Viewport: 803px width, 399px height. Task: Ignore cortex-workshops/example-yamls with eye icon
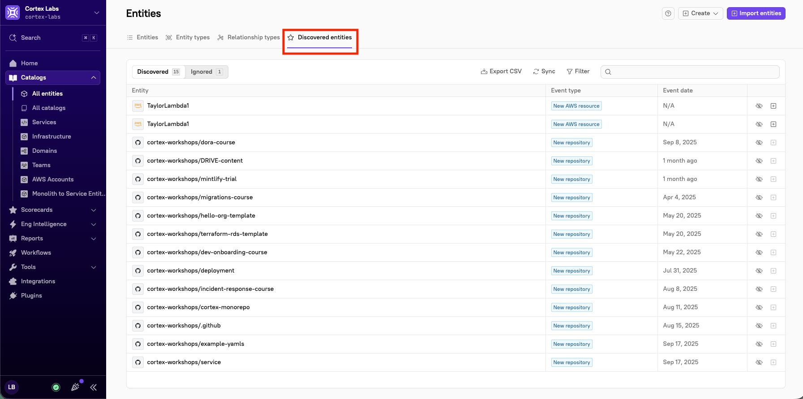tap(759, 344)
